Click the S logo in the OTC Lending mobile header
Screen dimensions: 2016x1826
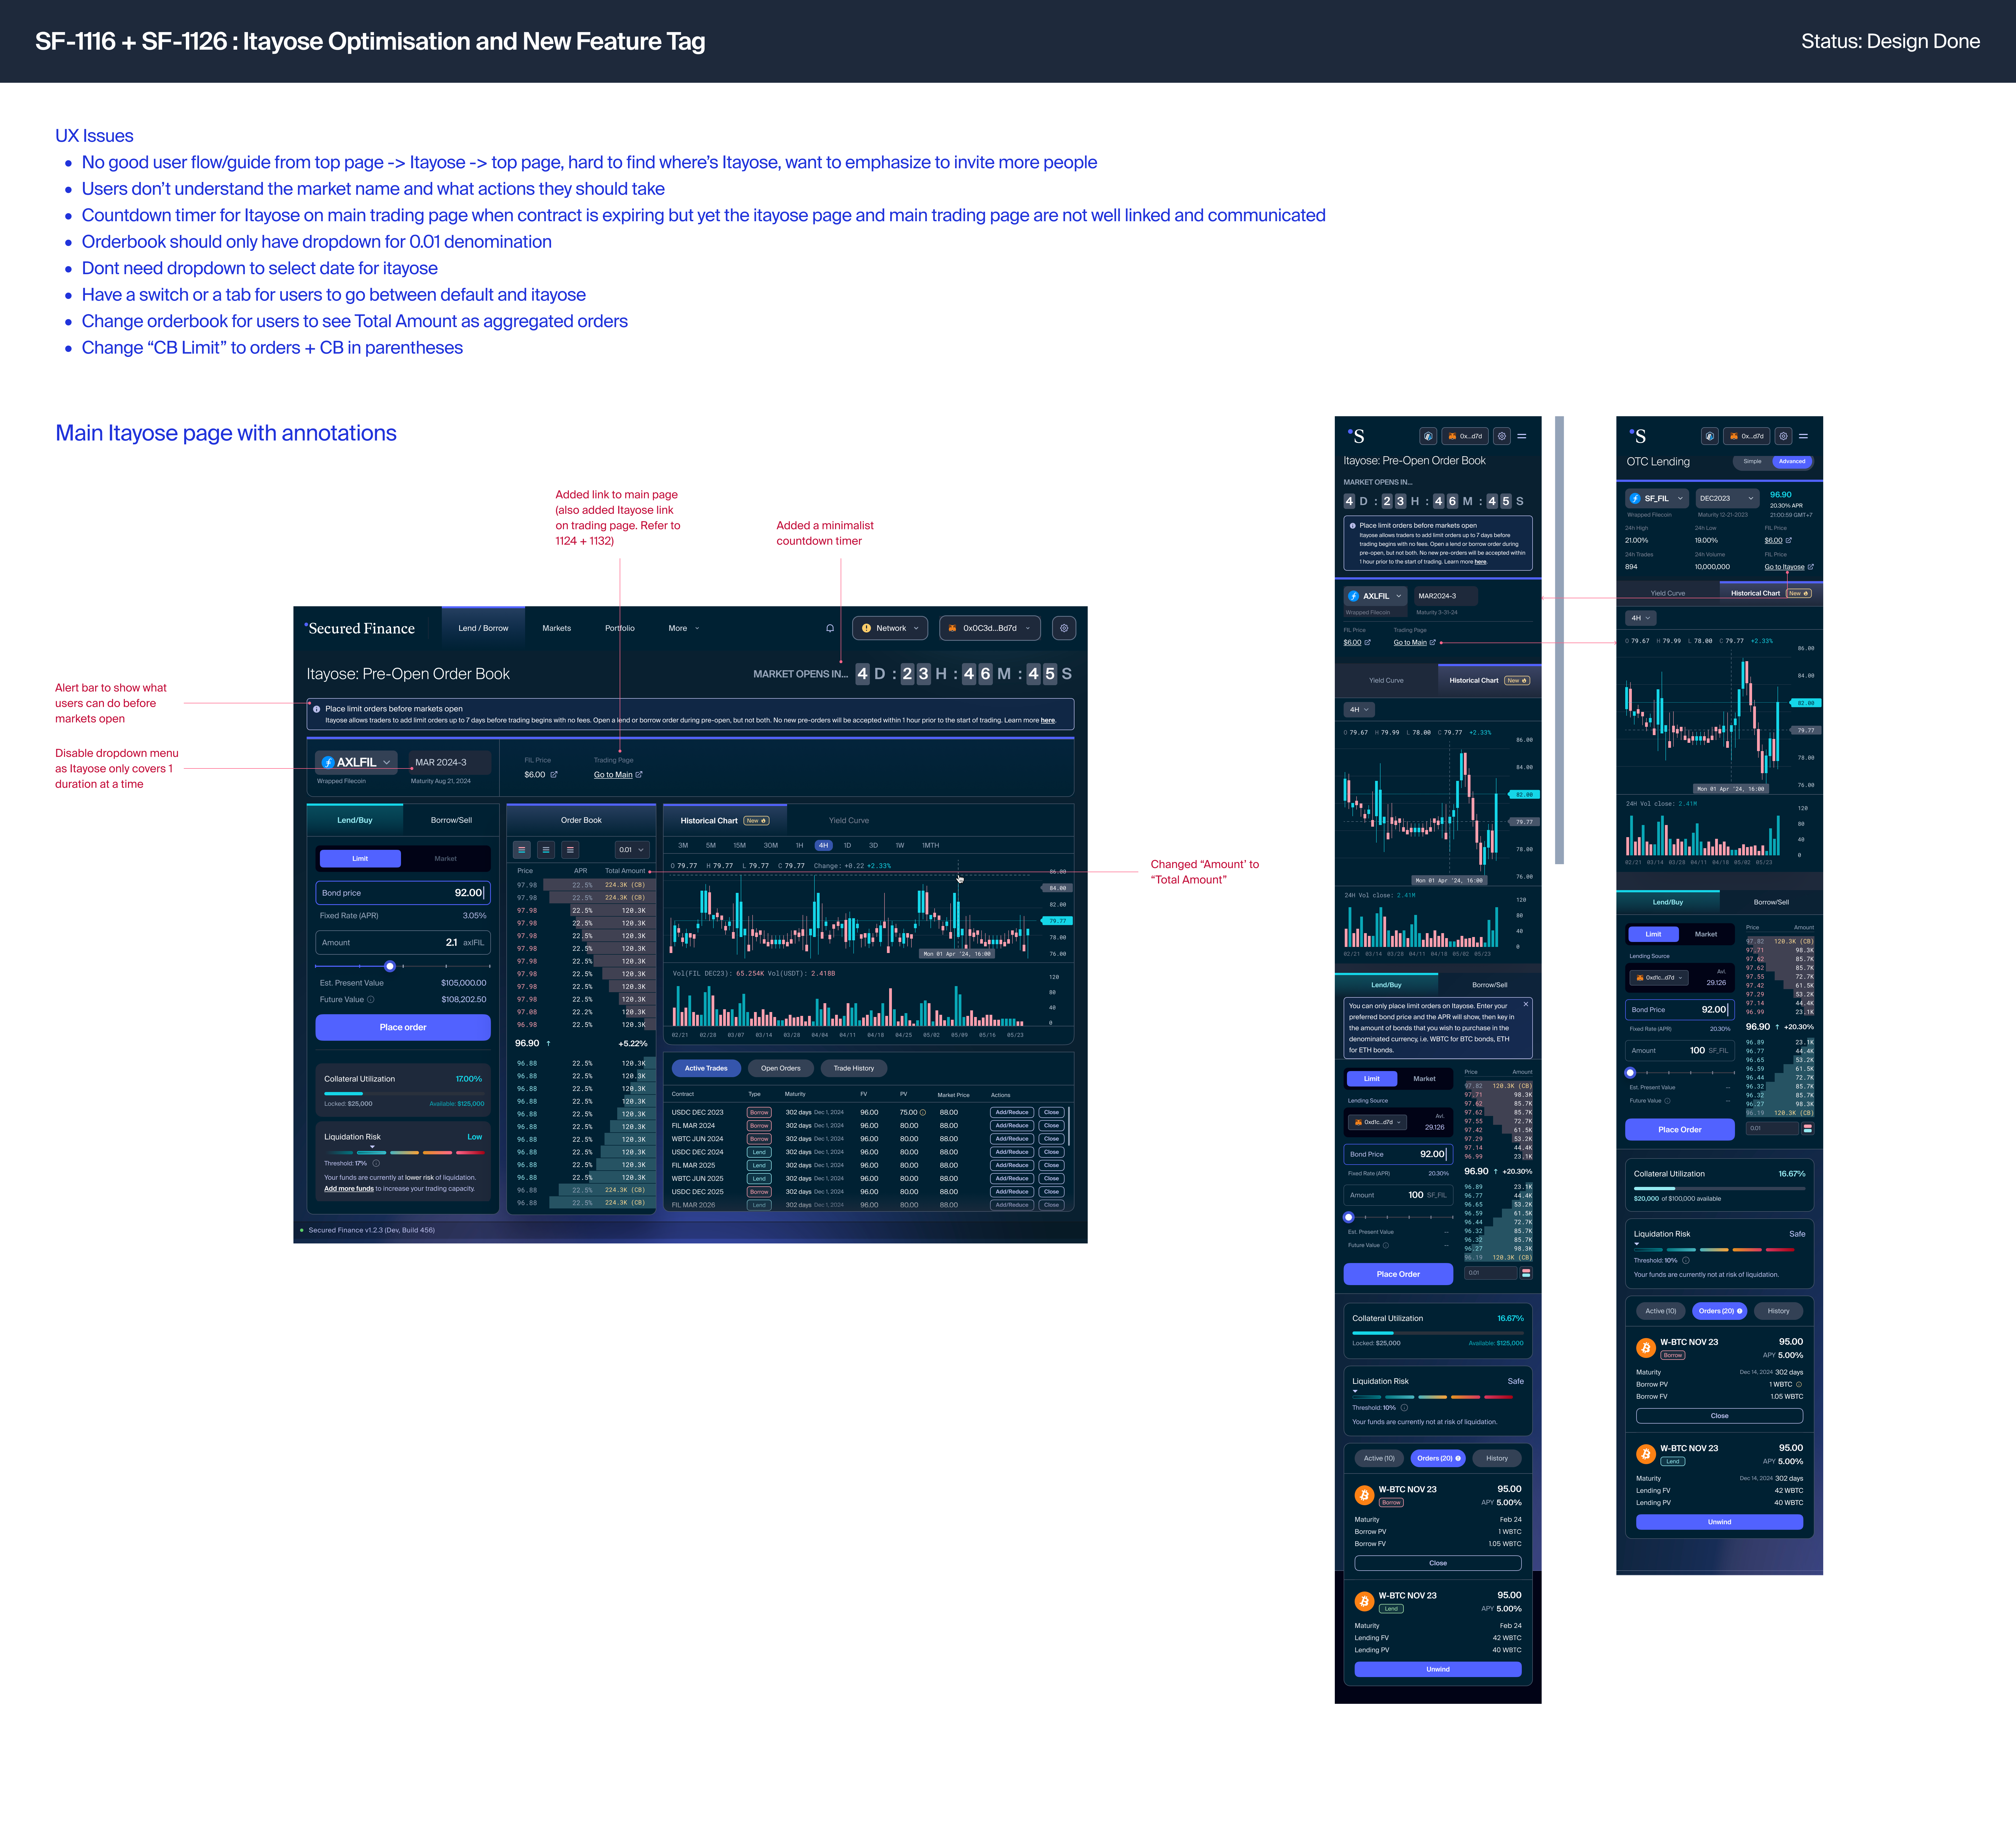click(1638, 436)
